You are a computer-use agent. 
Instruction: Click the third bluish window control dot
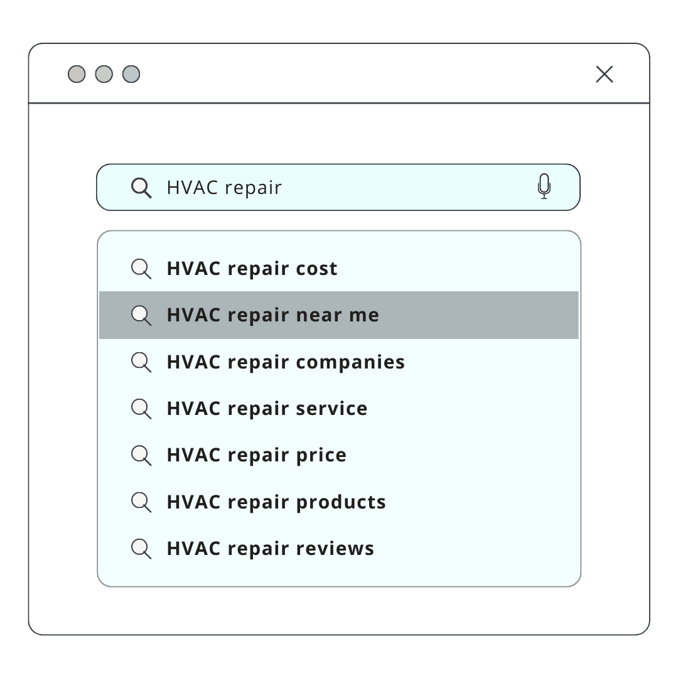pyautogui.click(x=131, y=74)
